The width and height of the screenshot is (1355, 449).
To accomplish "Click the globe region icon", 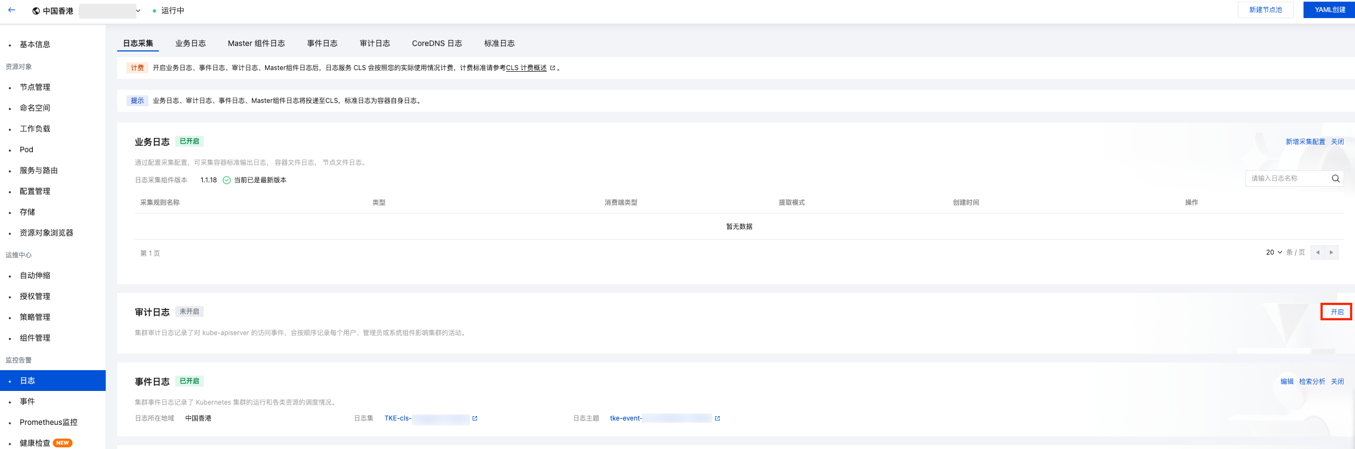I will click(36, 11).
